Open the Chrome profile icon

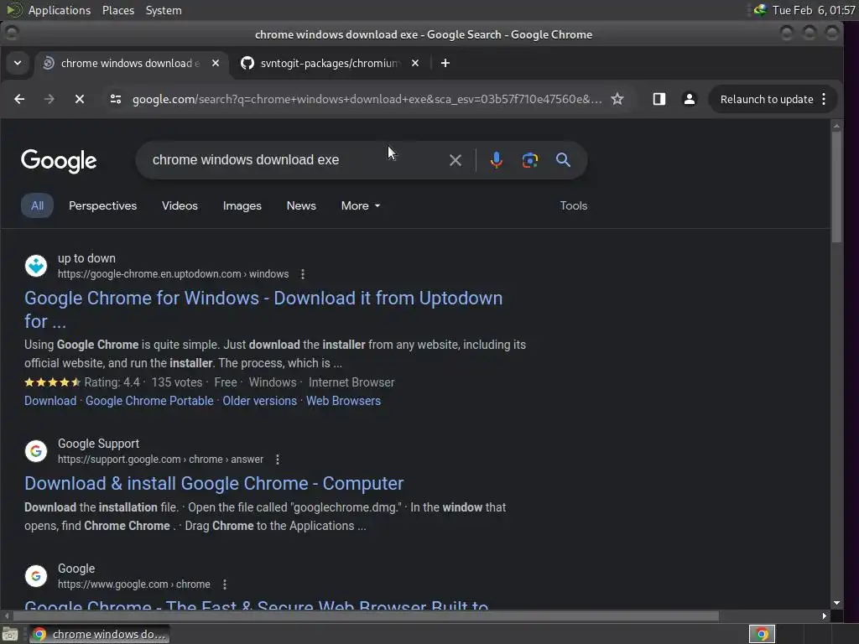[x=690, y=99]
